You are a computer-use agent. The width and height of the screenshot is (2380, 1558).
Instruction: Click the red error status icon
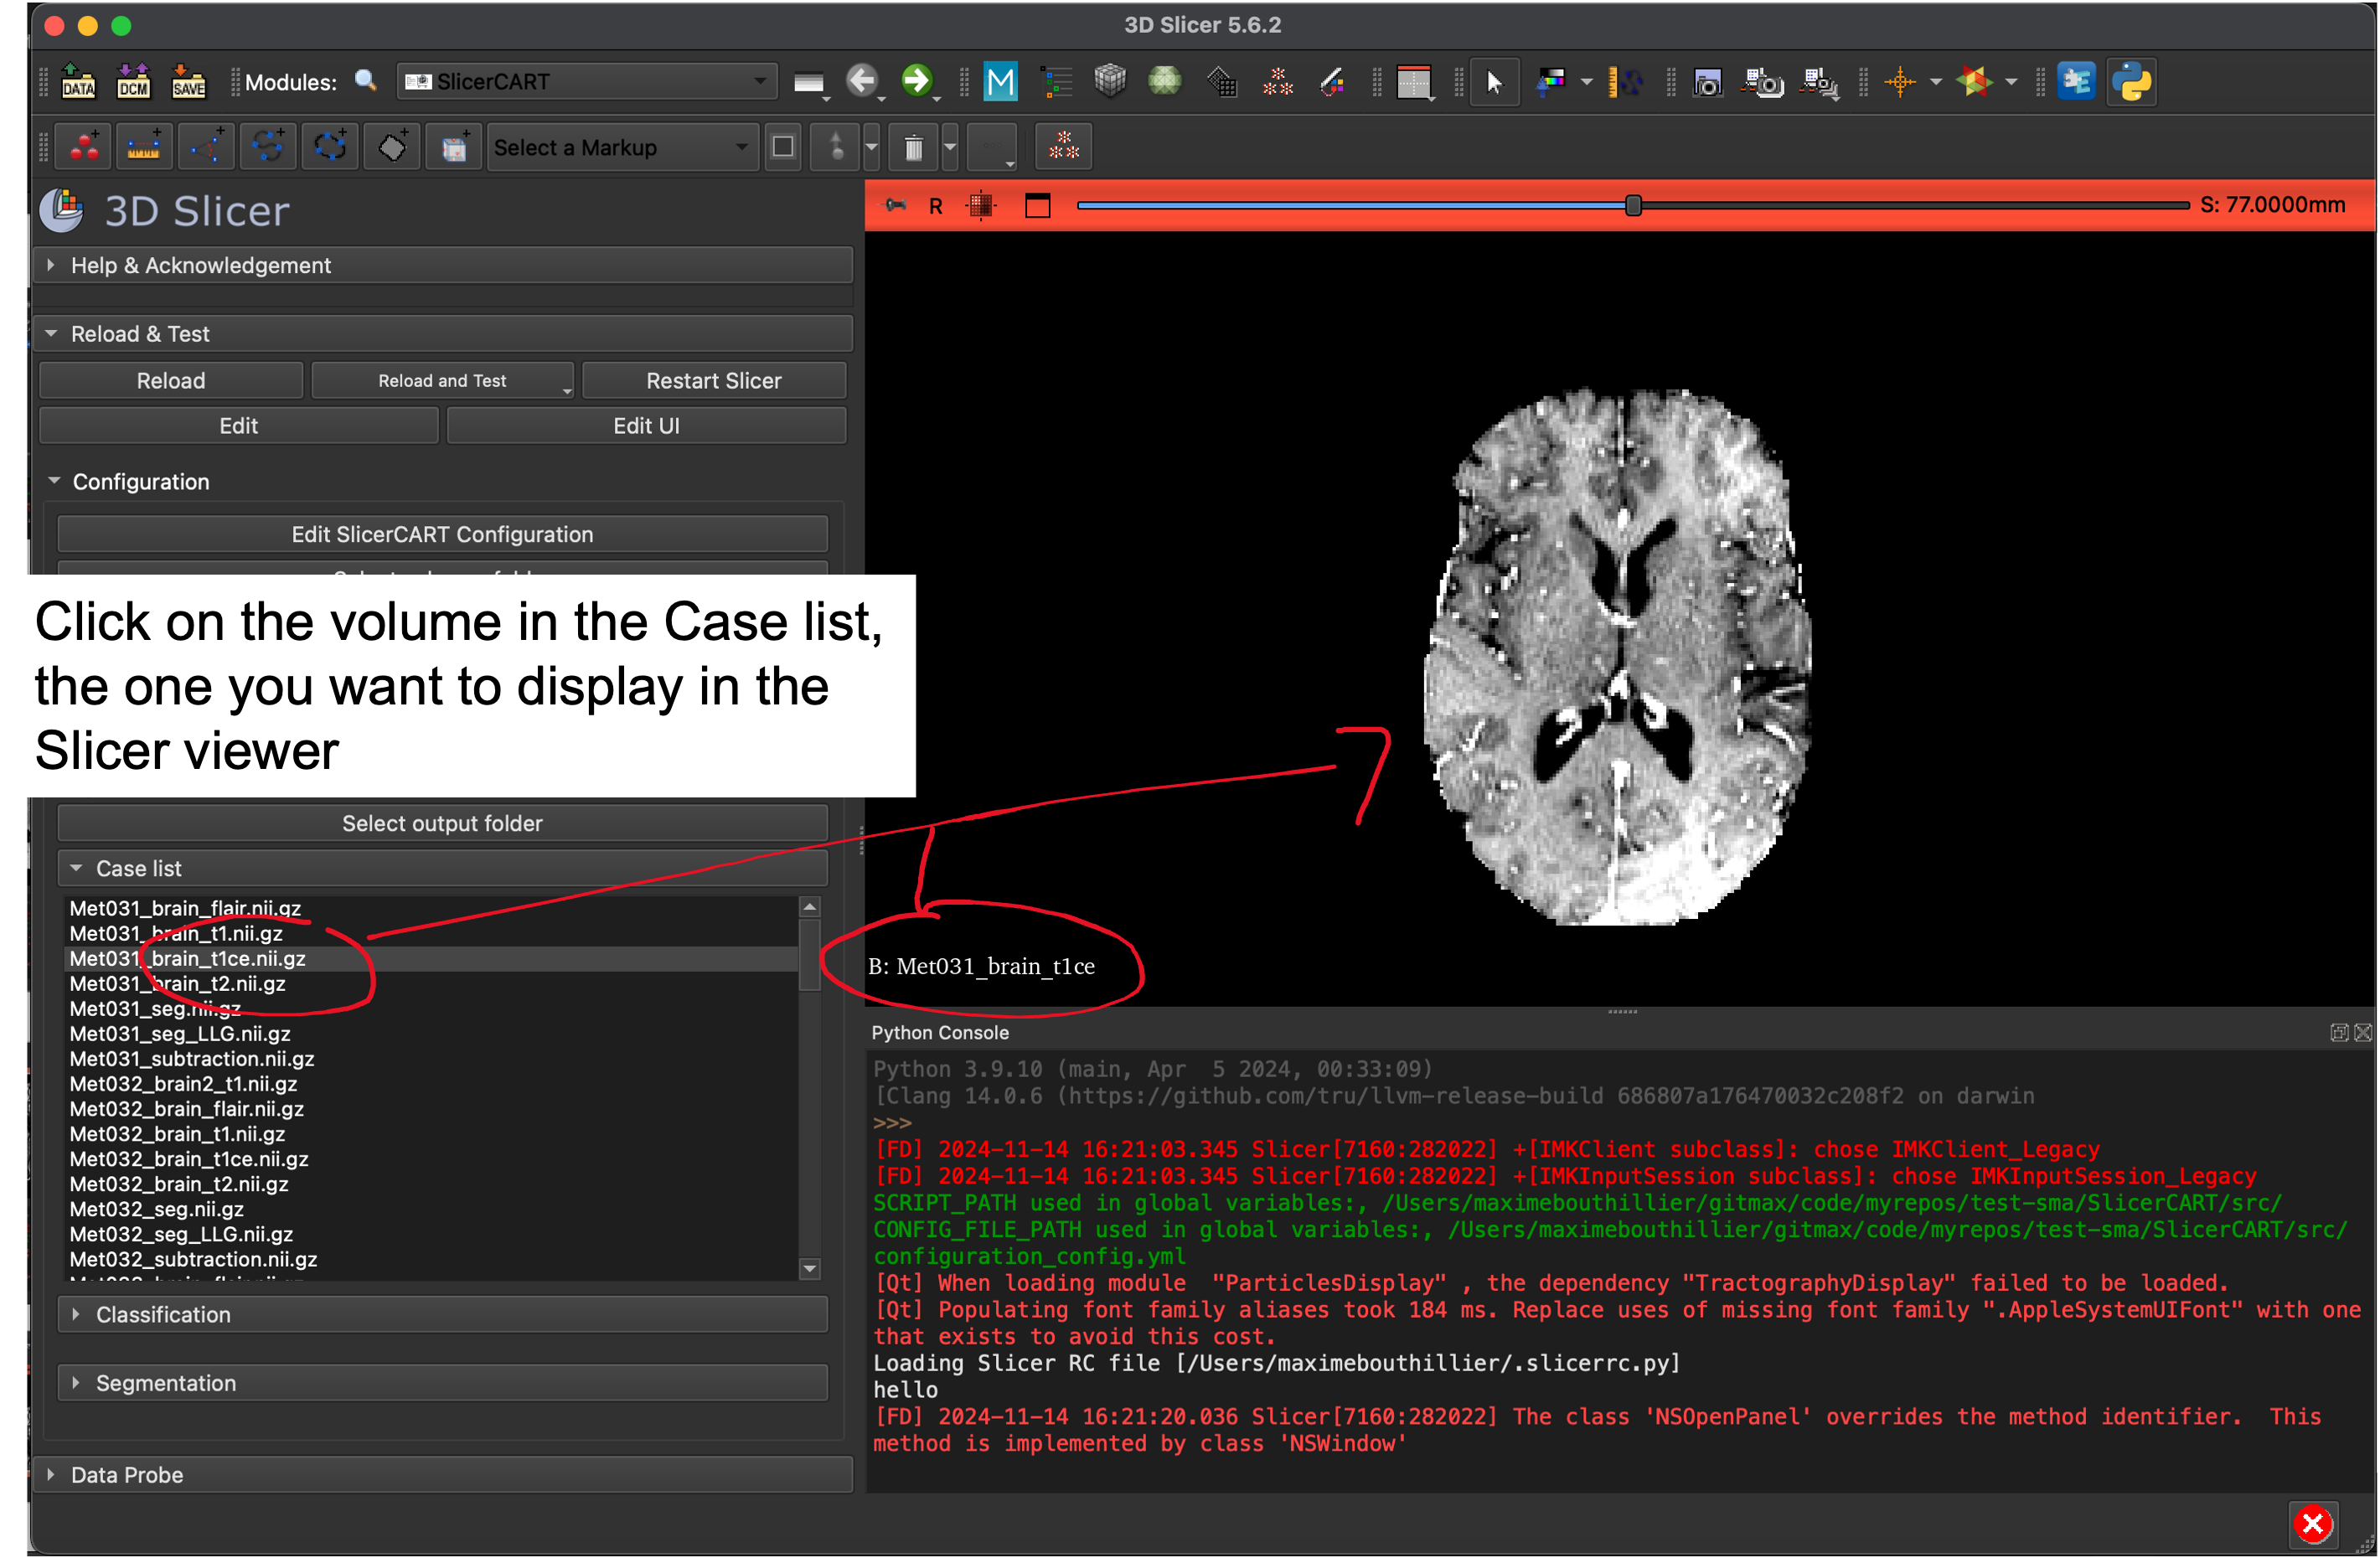pos(2311,1524)
